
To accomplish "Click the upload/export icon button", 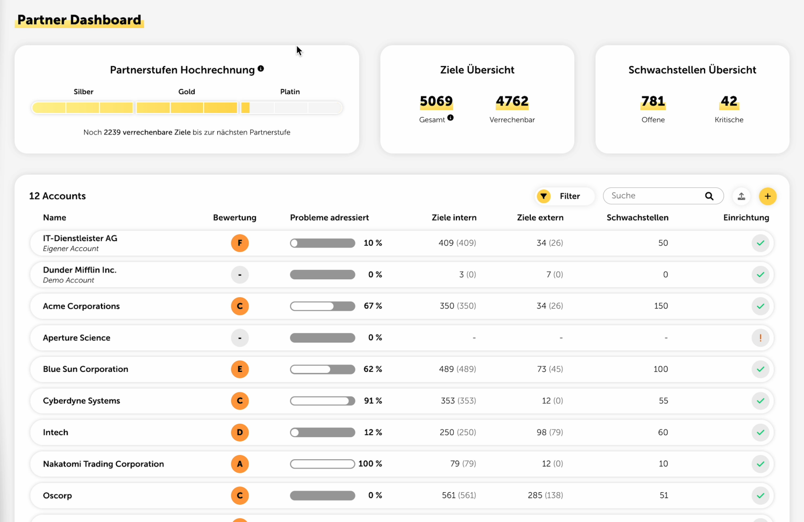I will 741,196.
